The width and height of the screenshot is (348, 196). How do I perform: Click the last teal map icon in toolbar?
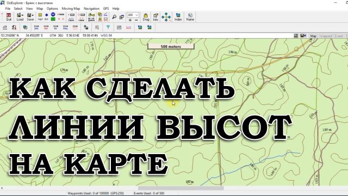pos(150,27)
